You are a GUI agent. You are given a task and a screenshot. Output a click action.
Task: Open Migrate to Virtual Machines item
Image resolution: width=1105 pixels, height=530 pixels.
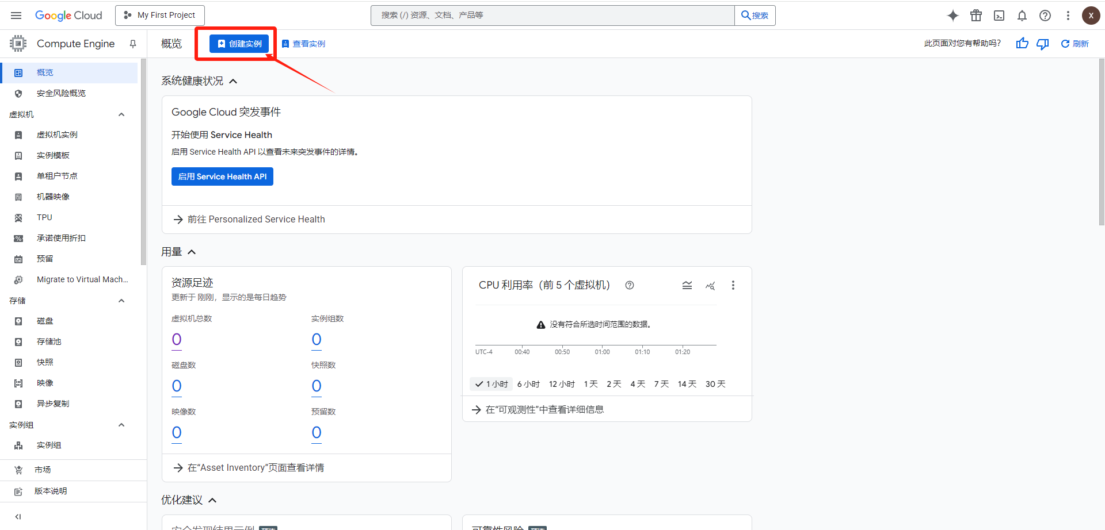69,279
